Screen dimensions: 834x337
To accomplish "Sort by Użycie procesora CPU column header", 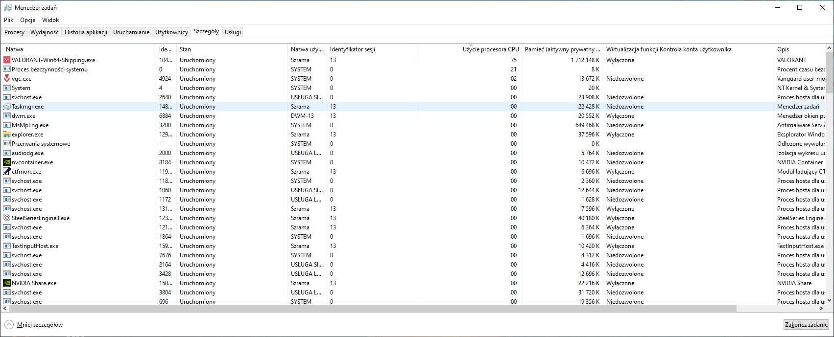I will click(x=471, y=49).
